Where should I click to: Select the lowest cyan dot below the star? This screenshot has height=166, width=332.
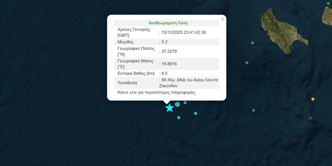click(x=179, y=117)
